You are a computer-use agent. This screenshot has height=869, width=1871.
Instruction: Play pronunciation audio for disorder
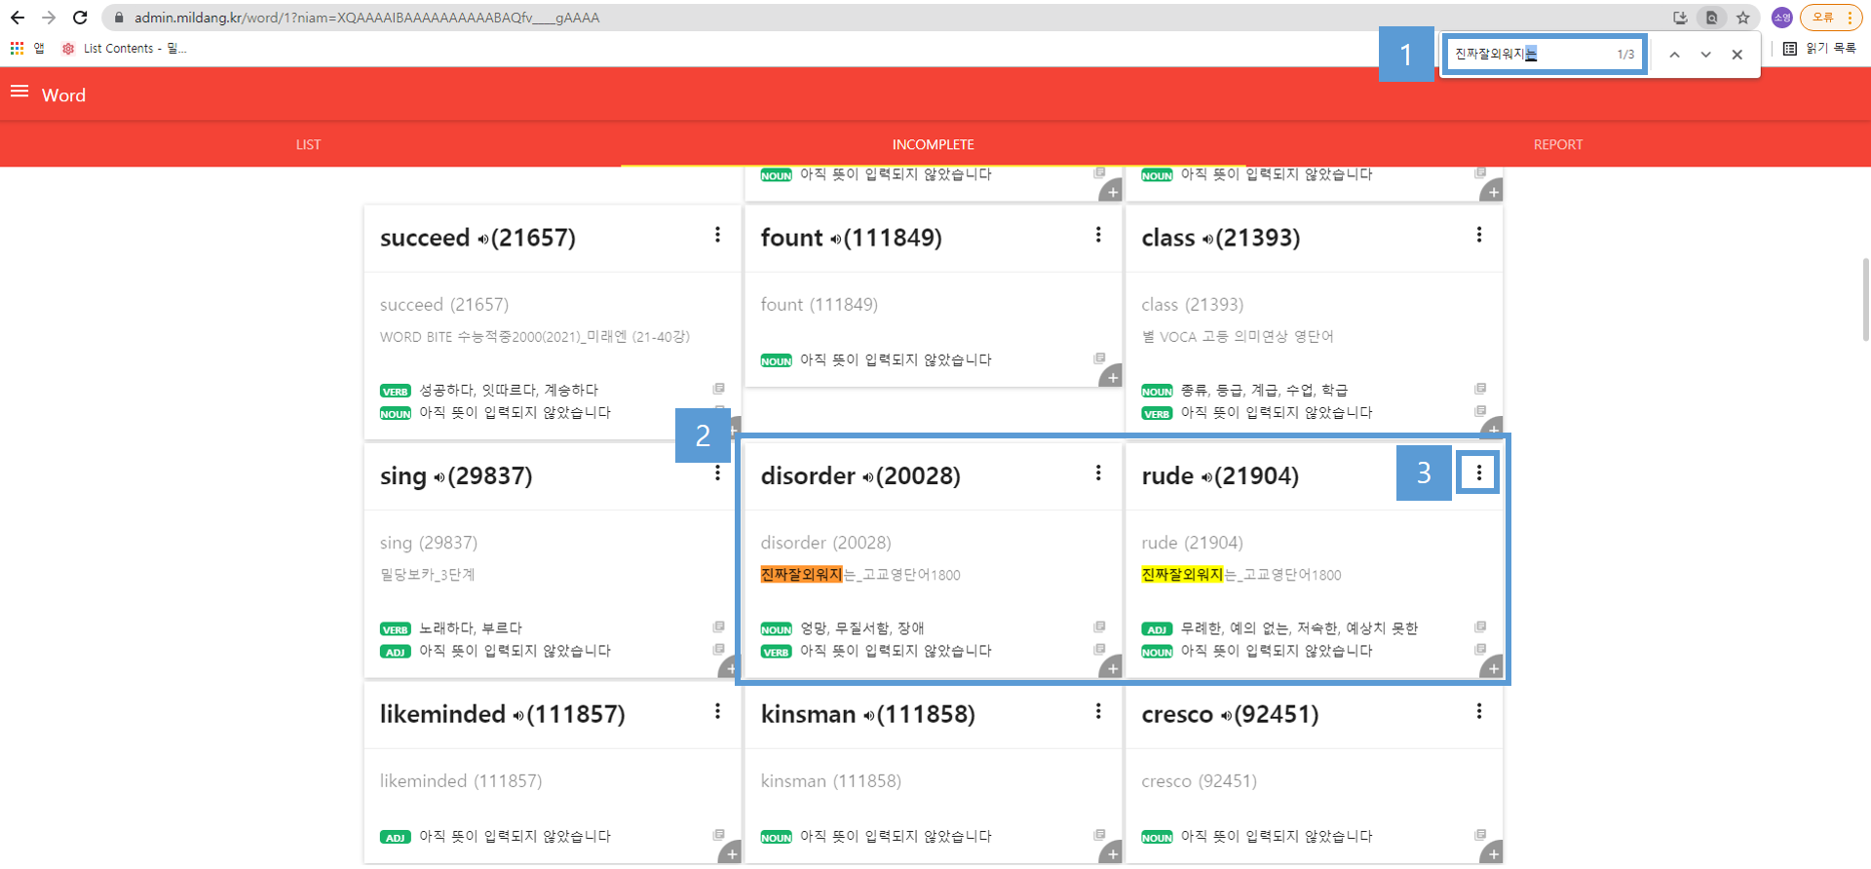click(x=867, y=477)
